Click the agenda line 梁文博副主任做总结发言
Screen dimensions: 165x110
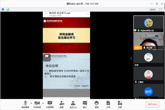(x=63, y=76)
